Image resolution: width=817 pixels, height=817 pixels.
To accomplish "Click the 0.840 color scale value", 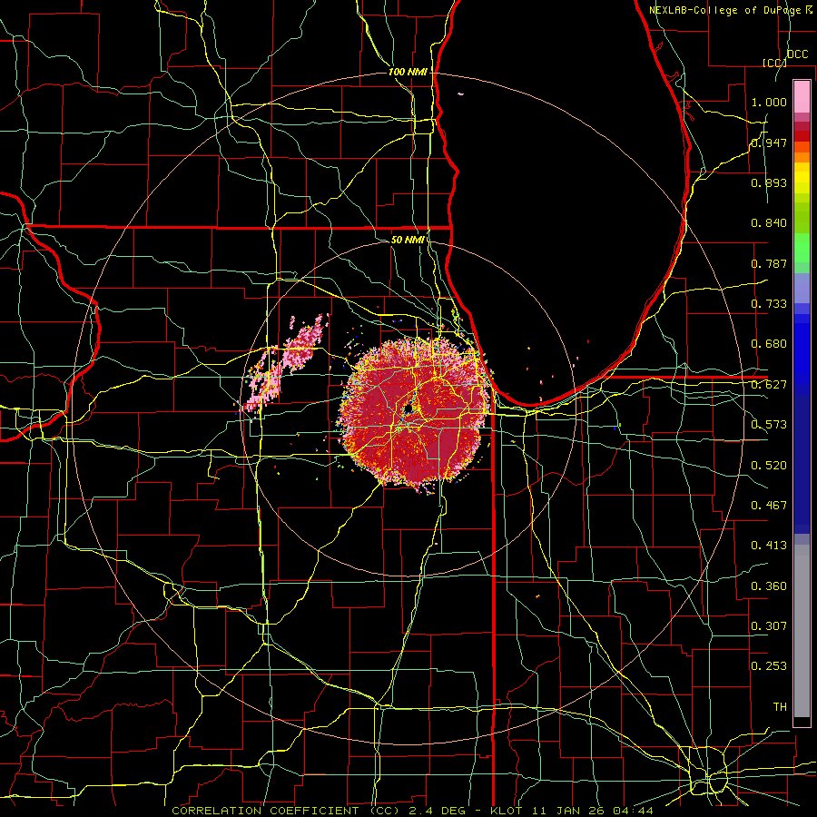I will click(769, 223).
